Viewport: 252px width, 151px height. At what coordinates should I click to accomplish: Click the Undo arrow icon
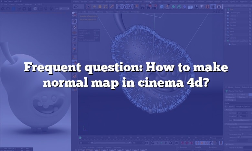coord(76,6)
